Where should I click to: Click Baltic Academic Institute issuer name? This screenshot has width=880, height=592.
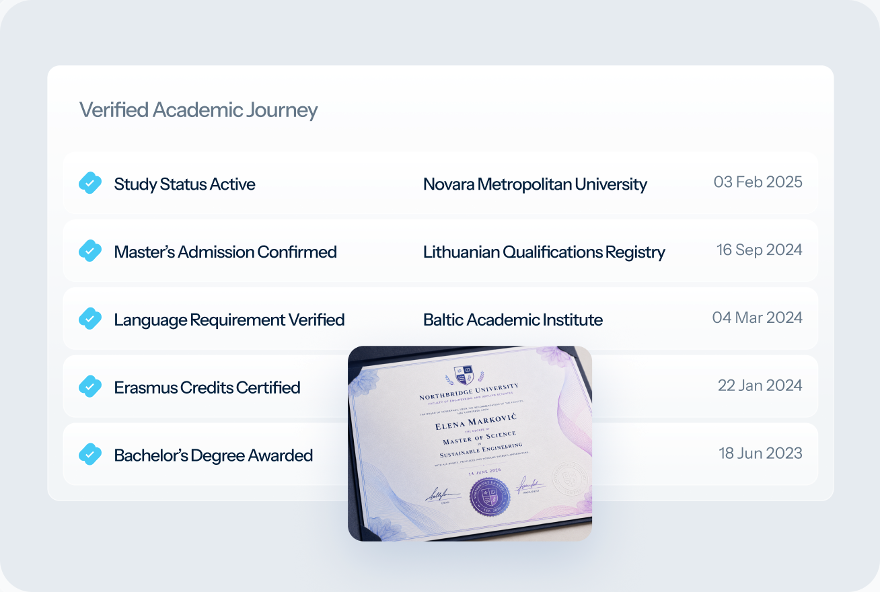tap(513, 320)
